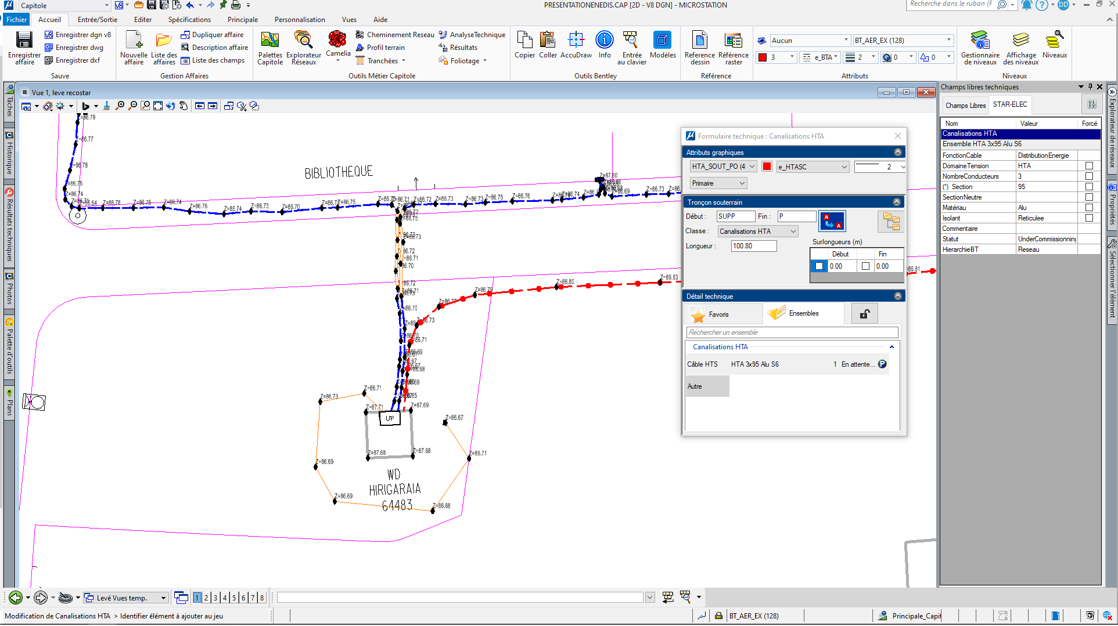Image resolution: width=1118 pixels, height=626 pixels.
Task: Switch to STAR-ELEC tab
Action: click(1010, 104)
